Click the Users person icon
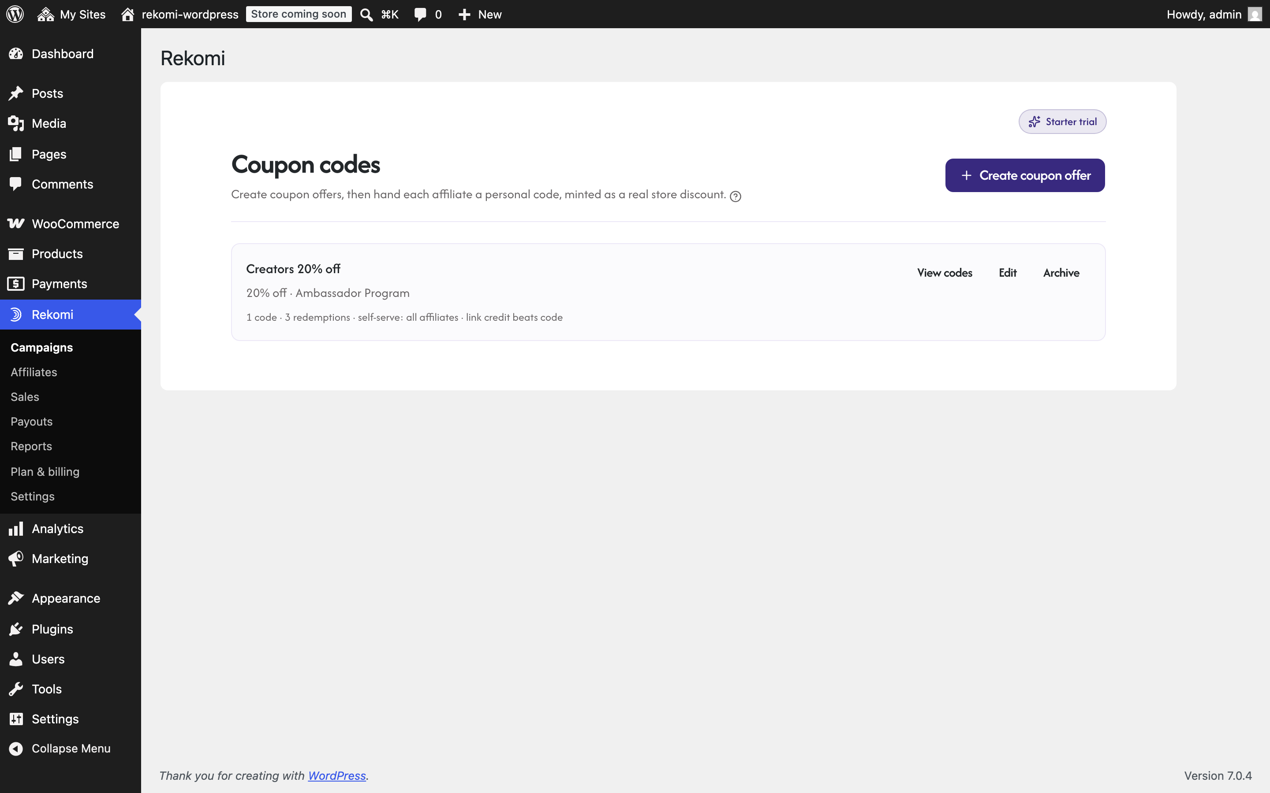Screen dimensions: 1270x793 [16, 659]
